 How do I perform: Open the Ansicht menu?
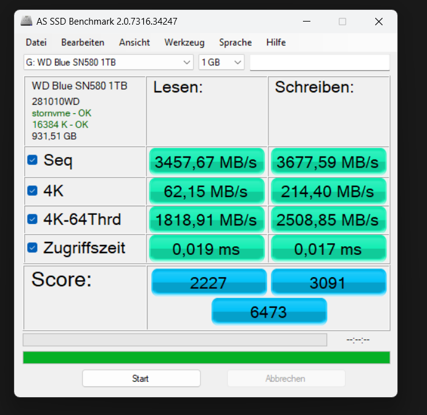click(135, 42)
